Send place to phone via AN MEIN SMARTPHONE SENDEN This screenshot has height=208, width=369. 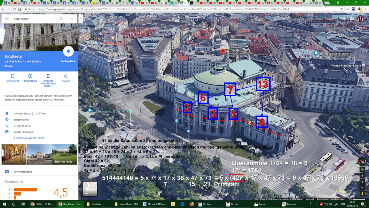click(48, 81)
